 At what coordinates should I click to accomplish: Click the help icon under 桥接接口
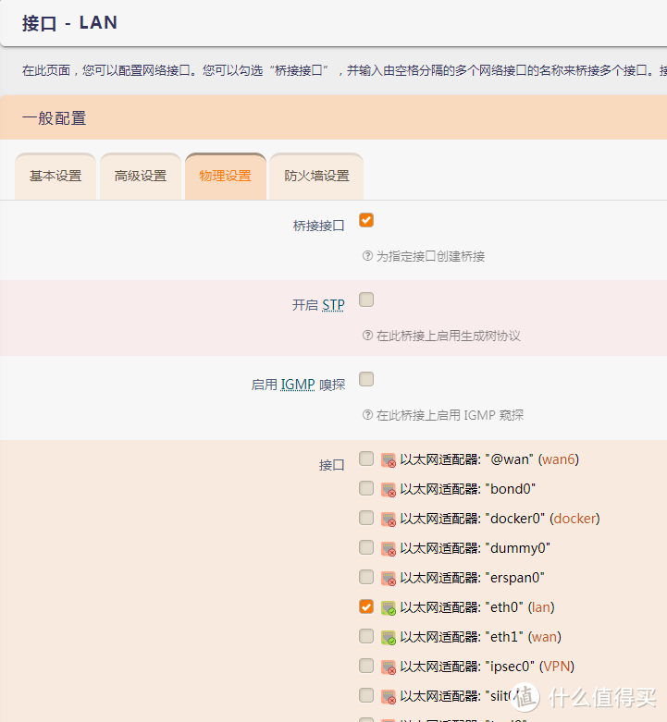pos(367,256)
